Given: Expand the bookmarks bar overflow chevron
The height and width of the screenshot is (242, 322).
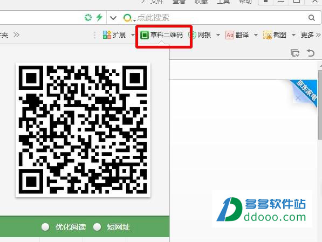Looking at the screenshot, I should [16, 35].
